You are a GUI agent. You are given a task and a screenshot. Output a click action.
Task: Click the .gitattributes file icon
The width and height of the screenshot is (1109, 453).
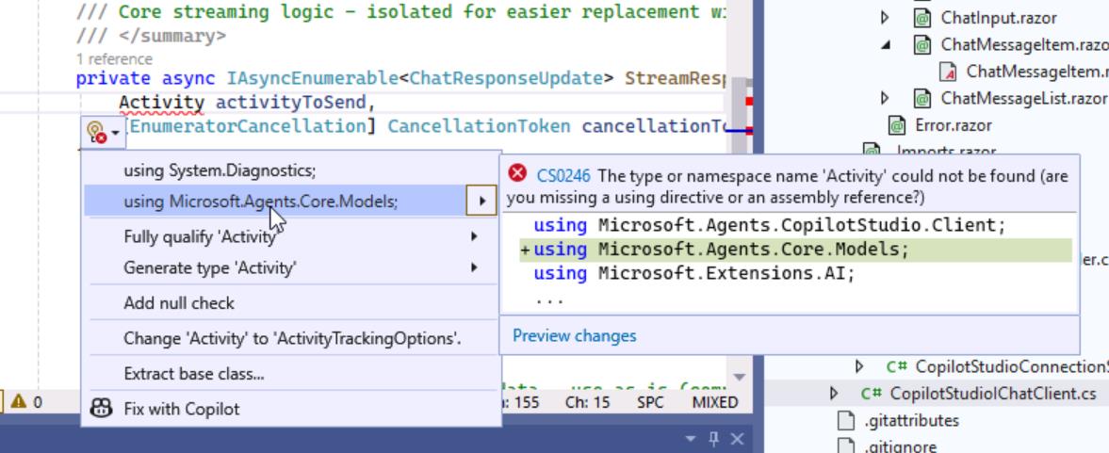tap(847, 421)
